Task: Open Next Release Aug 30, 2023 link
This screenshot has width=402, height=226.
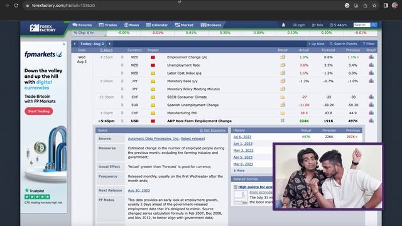Action: pyautogui.click(x=139, y=190)
